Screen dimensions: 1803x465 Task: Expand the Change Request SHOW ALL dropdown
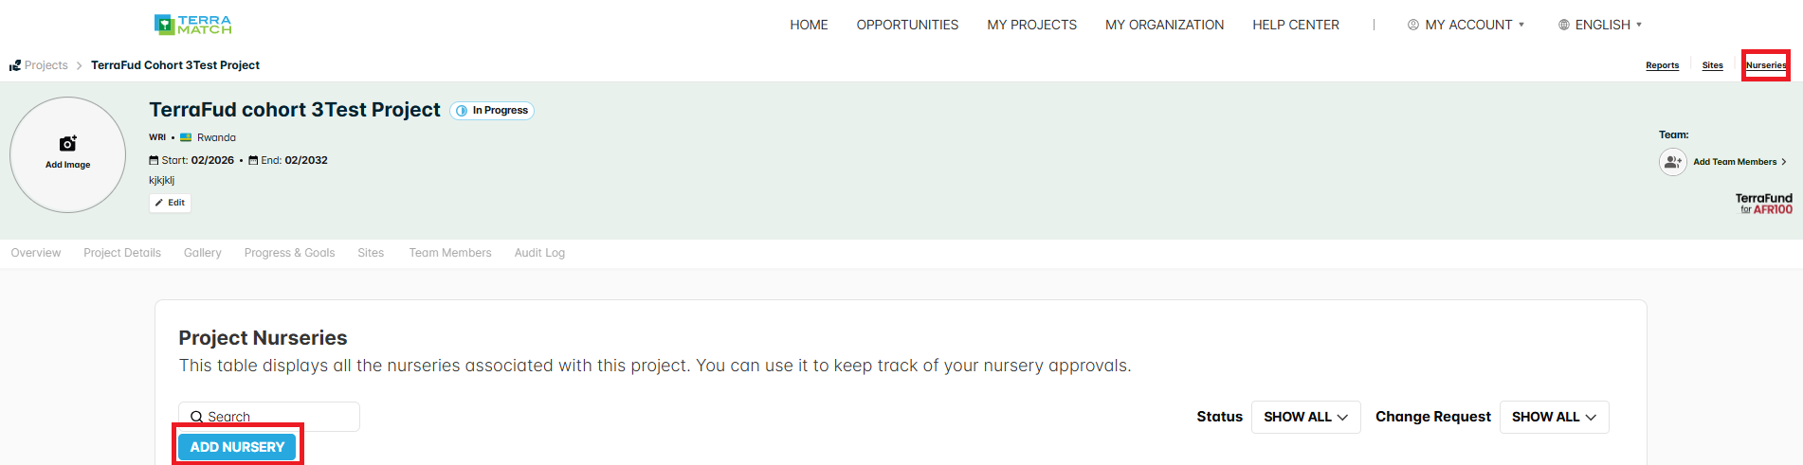coord(1554,417)
